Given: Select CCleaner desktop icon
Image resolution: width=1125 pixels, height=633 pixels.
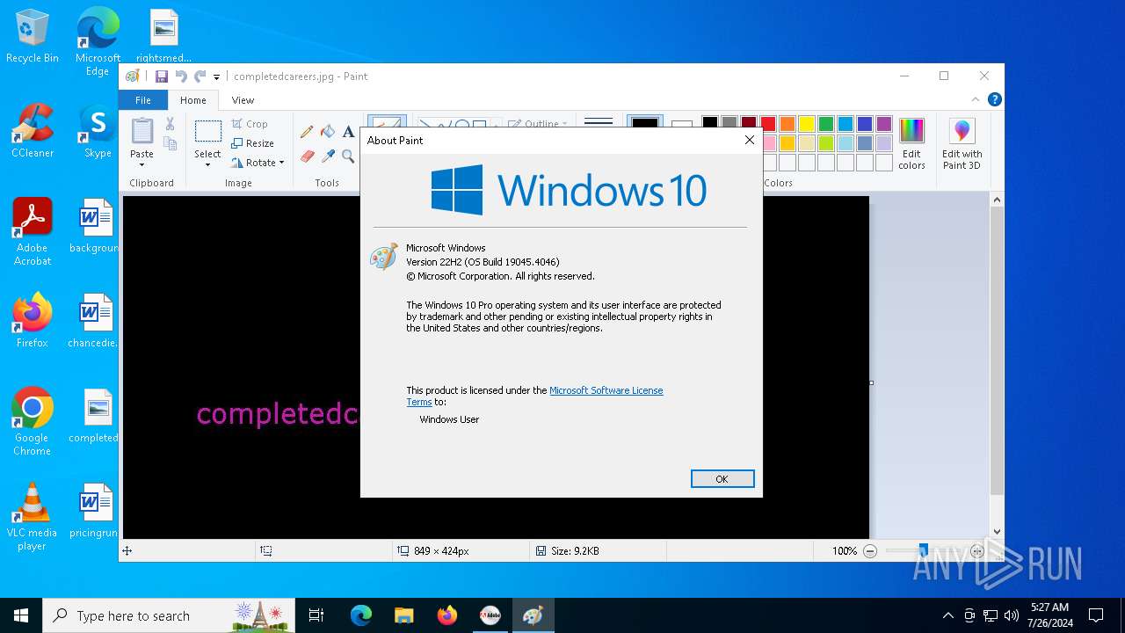Looking at the screenshot, I should click(x=33, y=130).
